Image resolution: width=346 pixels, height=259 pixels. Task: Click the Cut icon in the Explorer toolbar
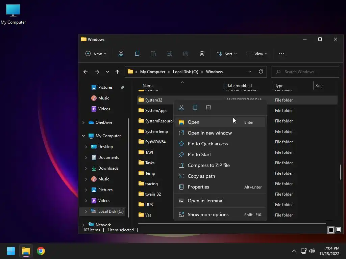coord(121,54)
